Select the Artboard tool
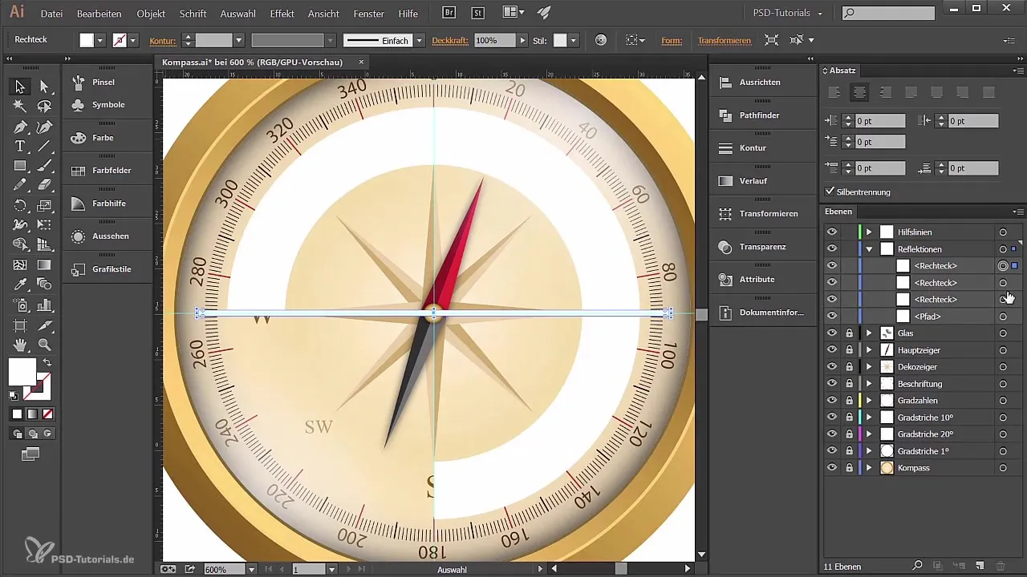The height and width of the screenshot is (577, 1027). coord(20,325)
